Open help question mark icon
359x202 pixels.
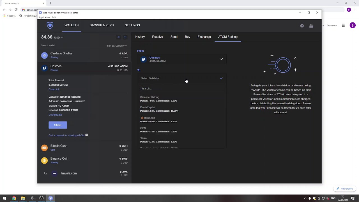tap(302, 26)
